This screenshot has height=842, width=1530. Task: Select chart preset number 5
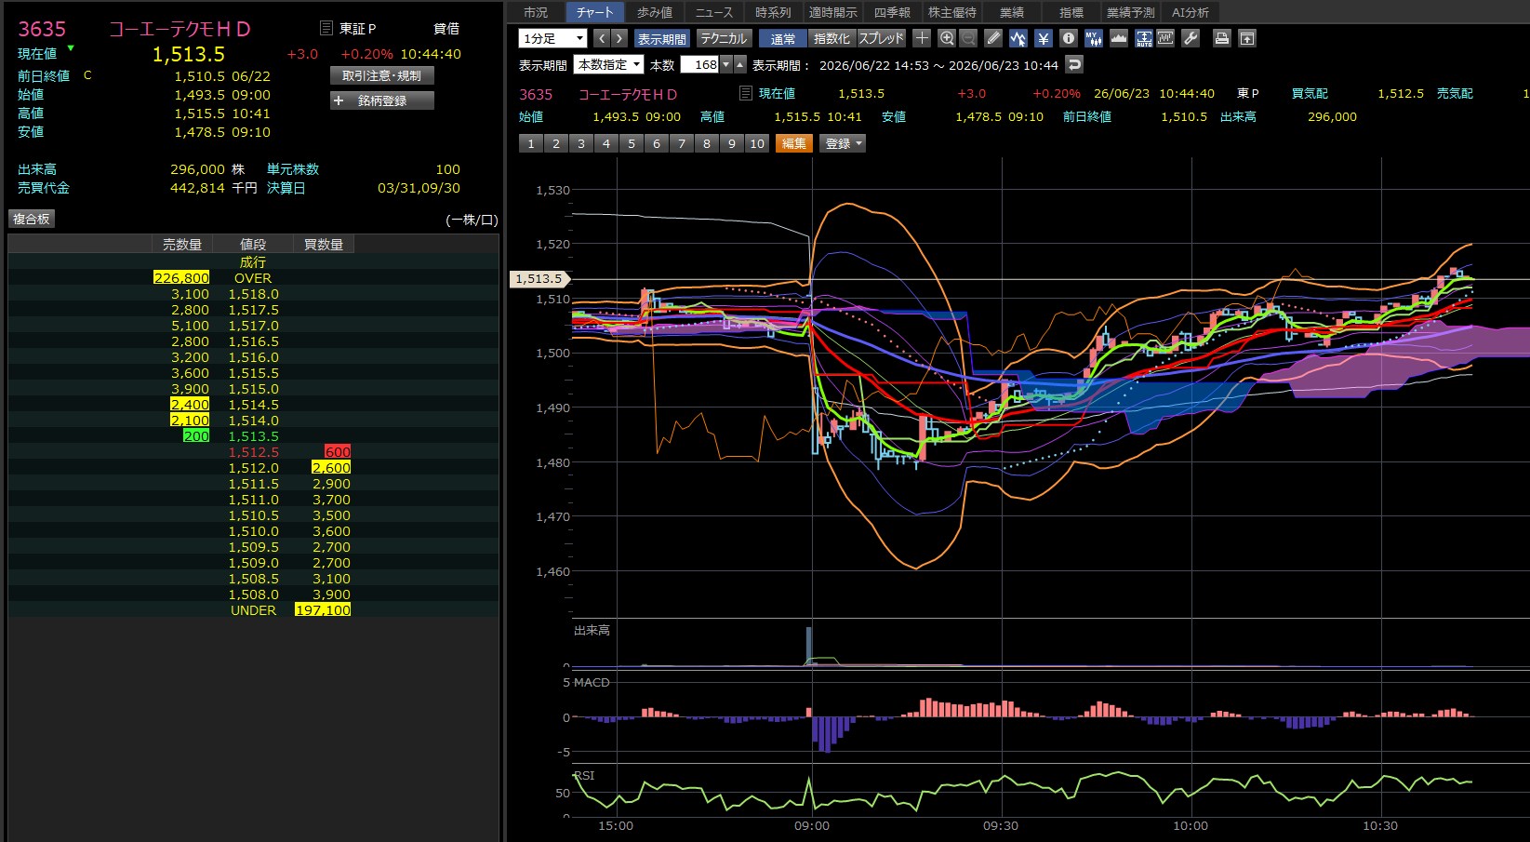[x=632, y=143]
